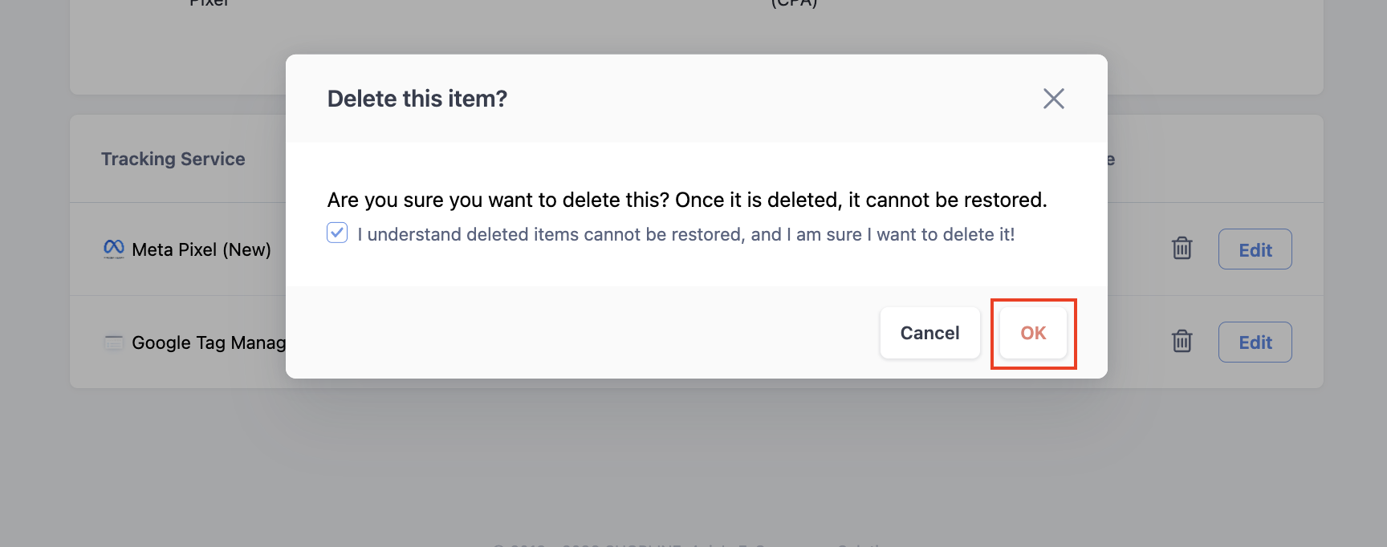Click the footer copyright text

[x=695, y=544]
